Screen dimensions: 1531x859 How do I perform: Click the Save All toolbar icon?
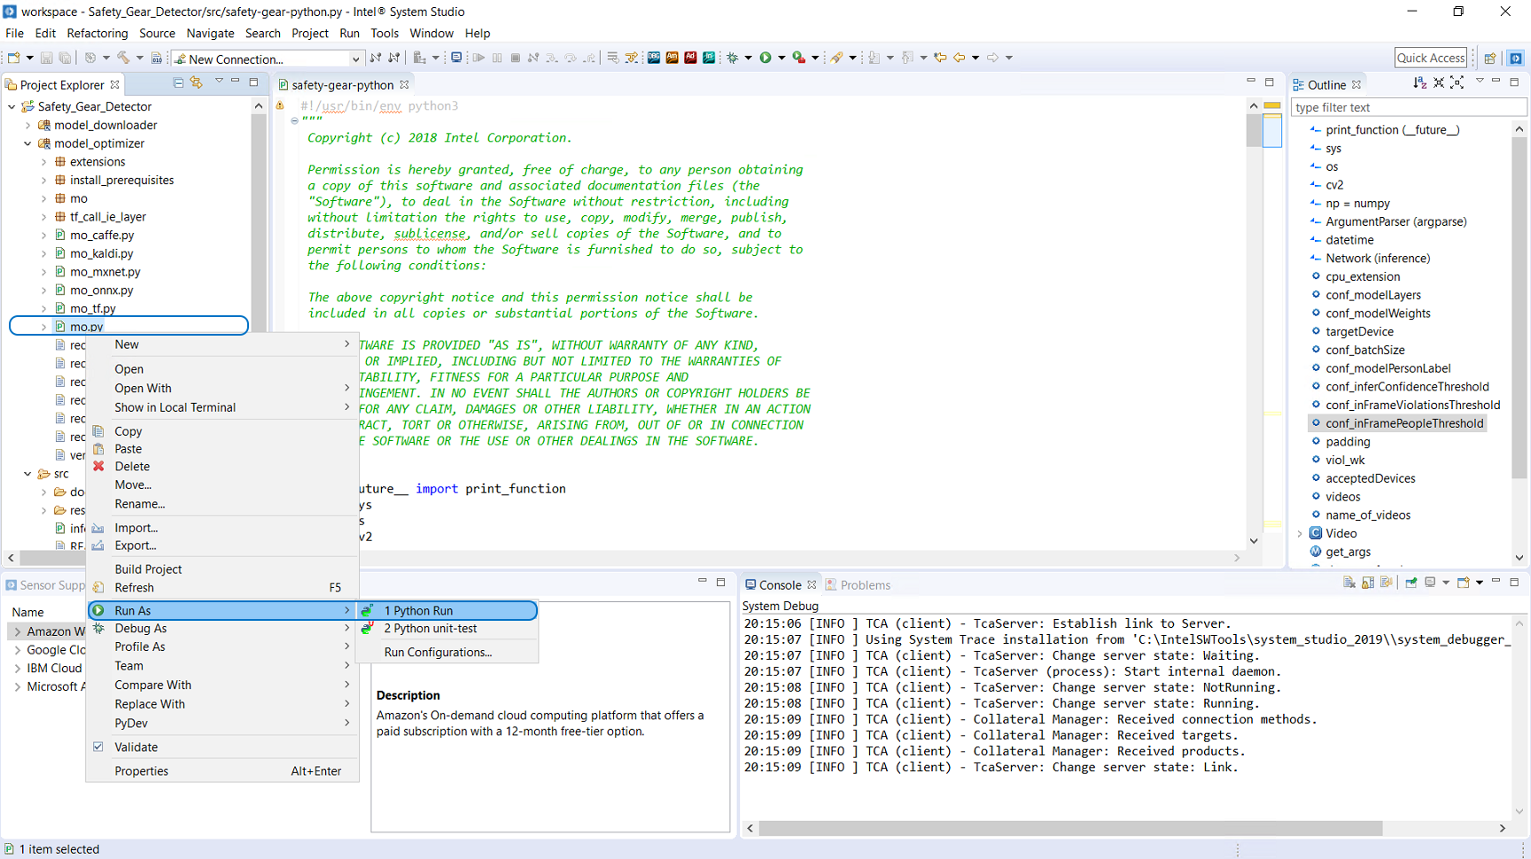coord(65,58)
